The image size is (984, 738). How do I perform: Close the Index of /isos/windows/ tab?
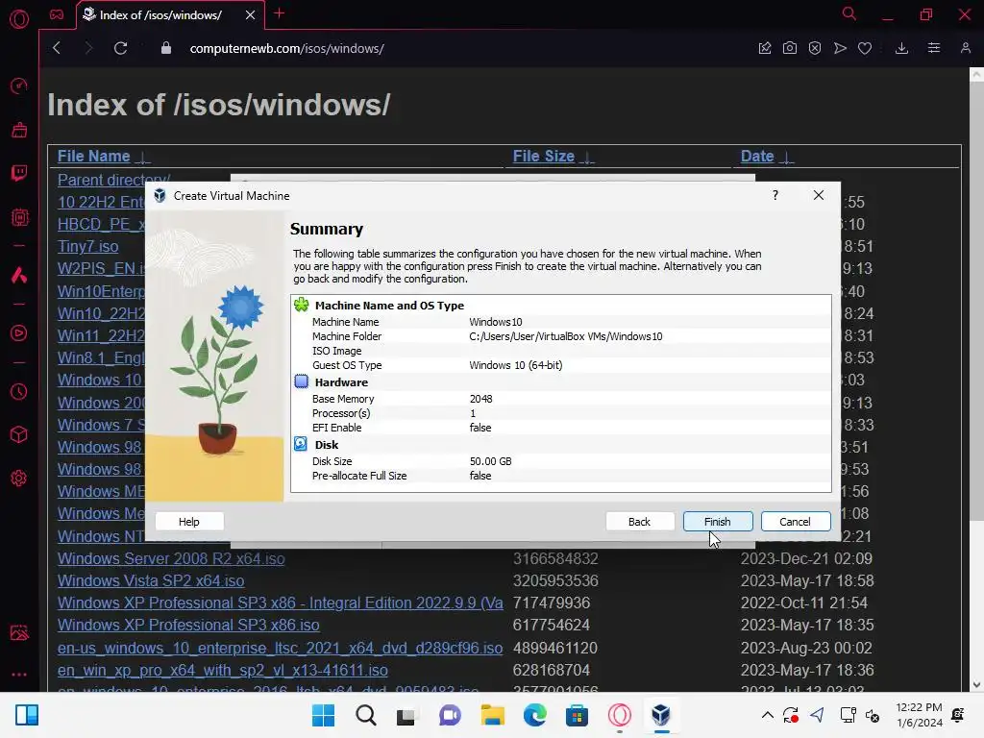tap(250, 15)
